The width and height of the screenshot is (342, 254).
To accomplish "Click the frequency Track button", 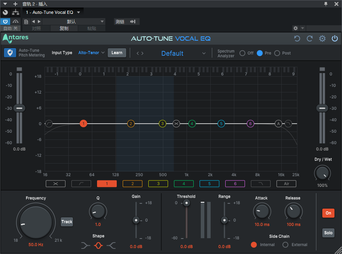I will [x=67, y=222].
